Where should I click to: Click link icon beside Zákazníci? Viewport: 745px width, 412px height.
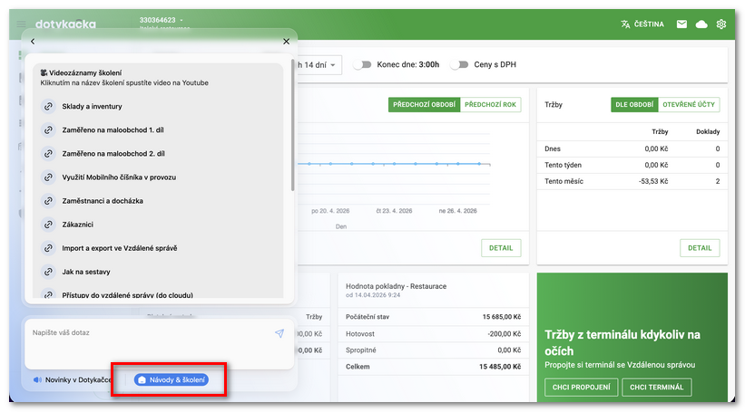[48, 224]
